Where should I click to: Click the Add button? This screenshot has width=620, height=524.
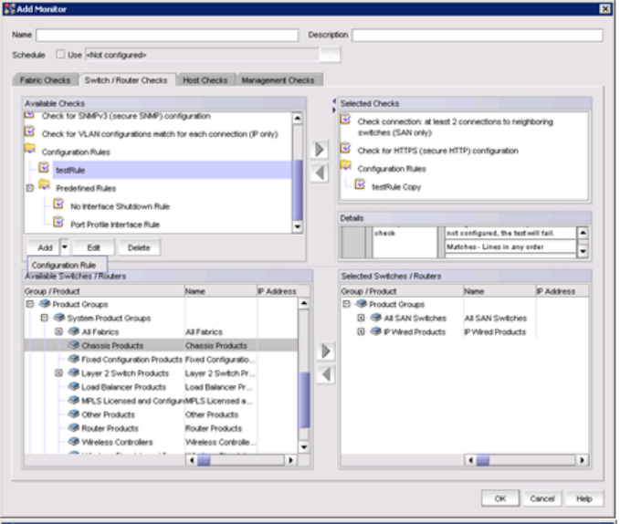click(45, 247)
